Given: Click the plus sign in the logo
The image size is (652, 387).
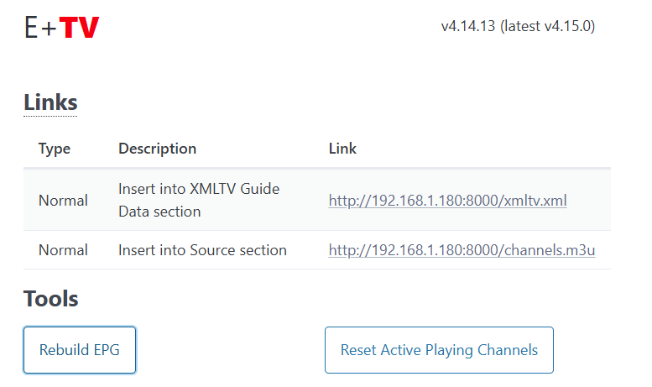Looking at the screenshot, I should [49, 29].
